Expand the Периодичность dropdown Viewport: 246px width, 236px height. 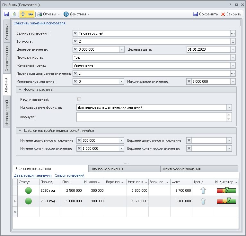[x=233, y=57]
